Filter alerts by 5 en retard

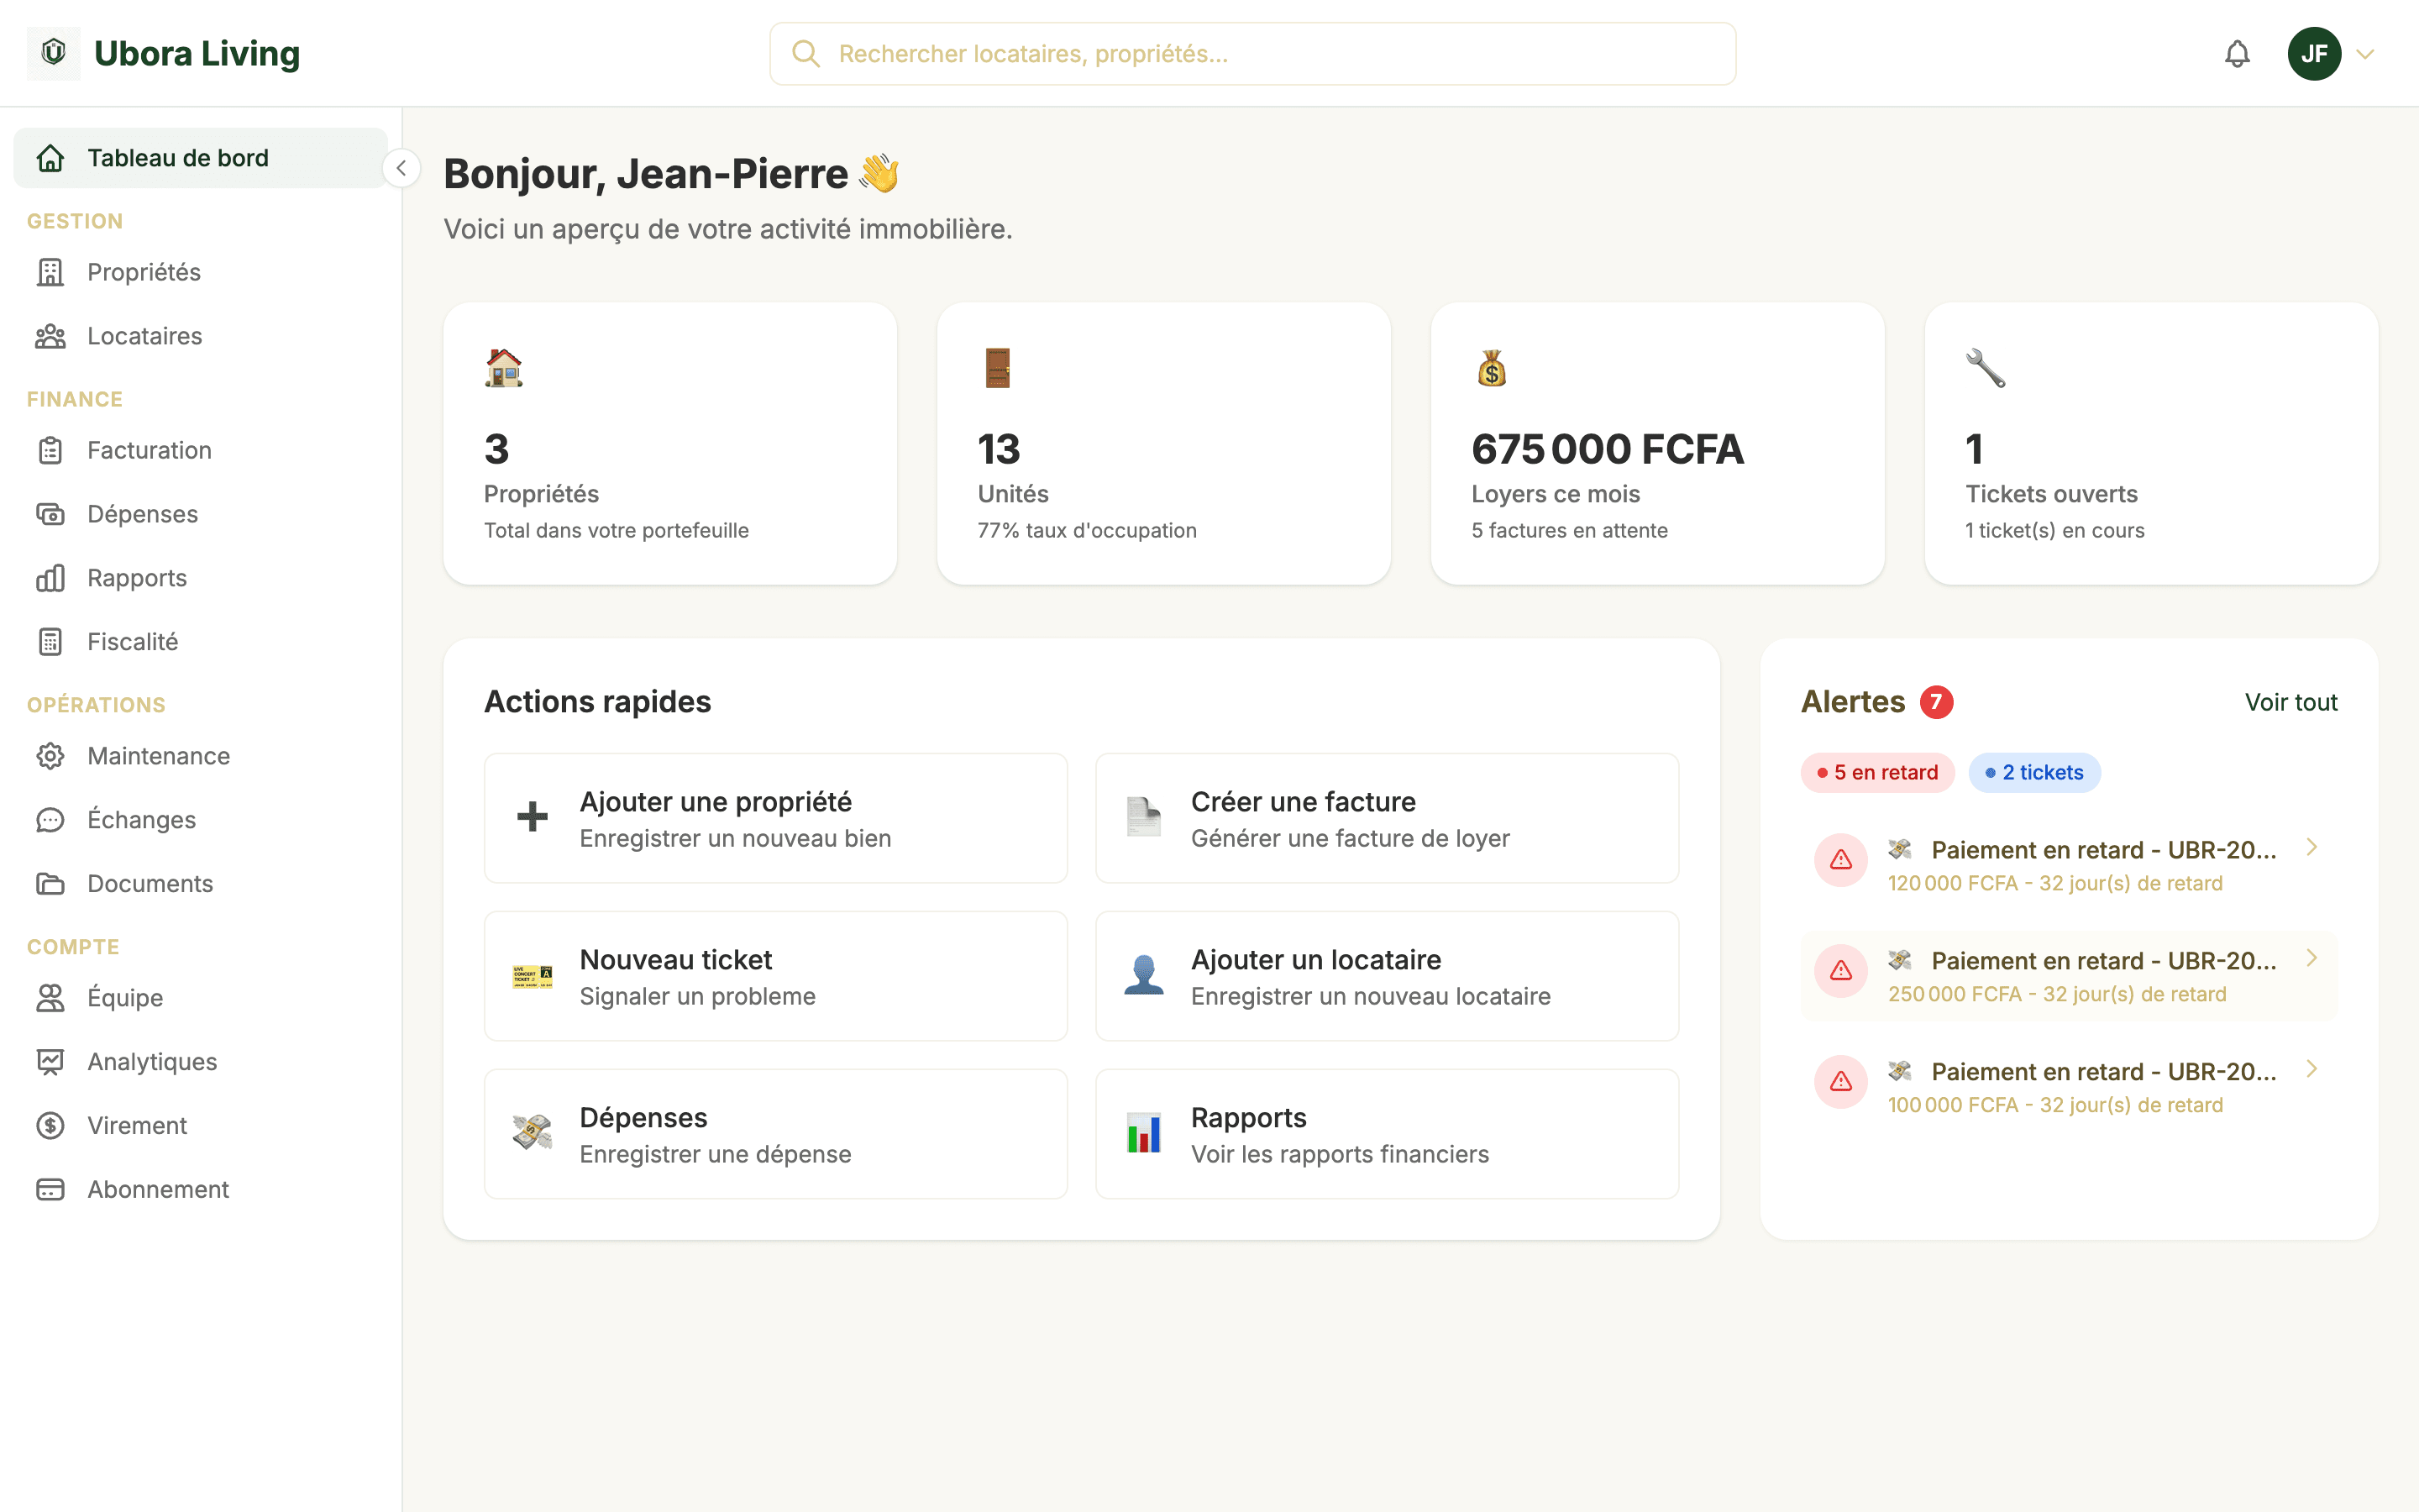(1877, 772)
